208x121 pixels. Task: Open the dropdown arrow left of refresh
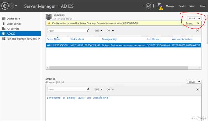point(143,6)
